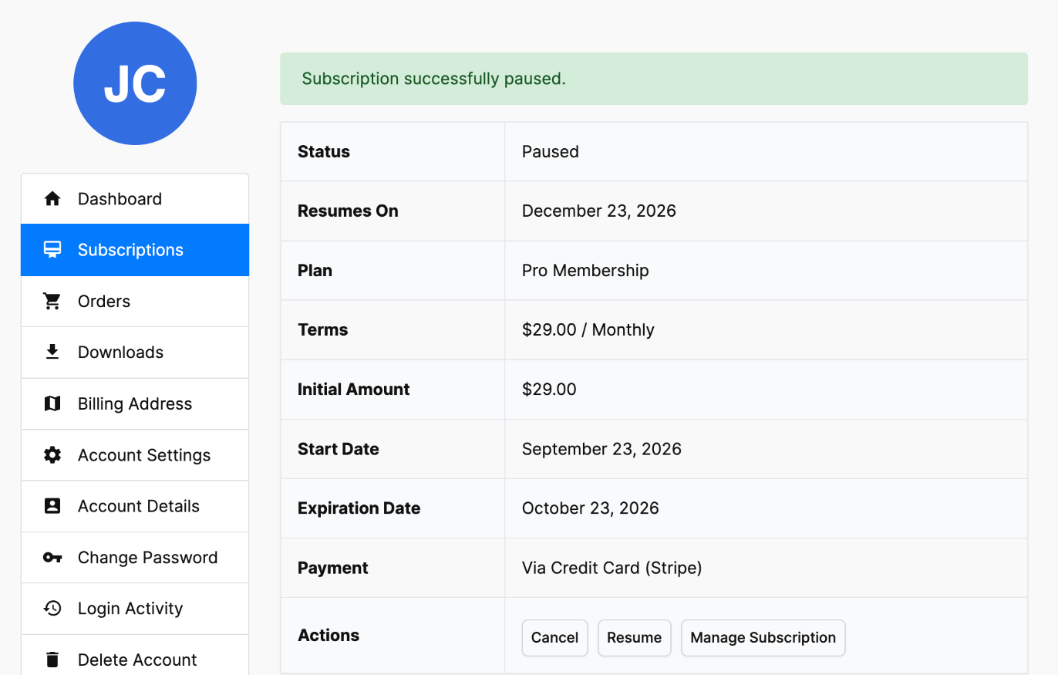Cancel the paused subscription
Viewport: 1058px width, 675px height.
555,638
